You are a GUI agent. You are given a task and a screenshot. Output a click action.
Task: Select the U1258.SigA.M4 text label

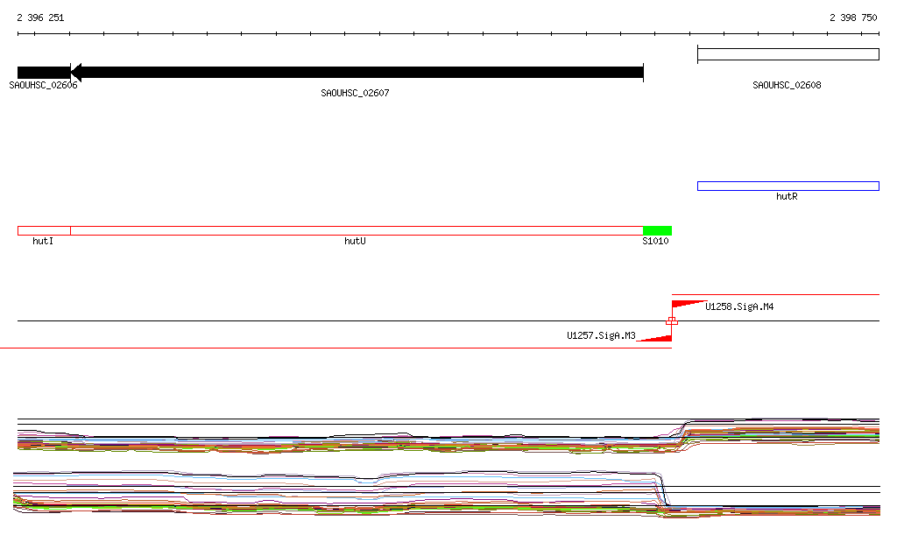click(739, 307)
